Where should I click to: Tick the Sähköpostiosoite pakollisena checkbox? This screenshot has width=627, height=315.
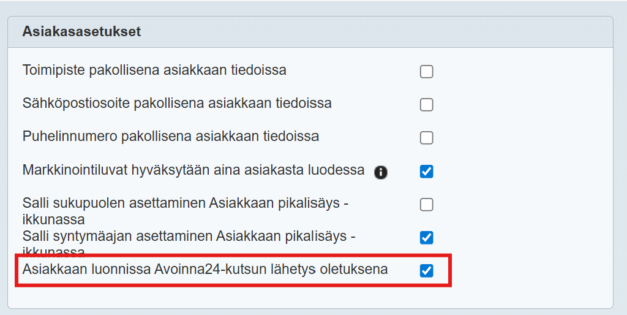(427, 105)
